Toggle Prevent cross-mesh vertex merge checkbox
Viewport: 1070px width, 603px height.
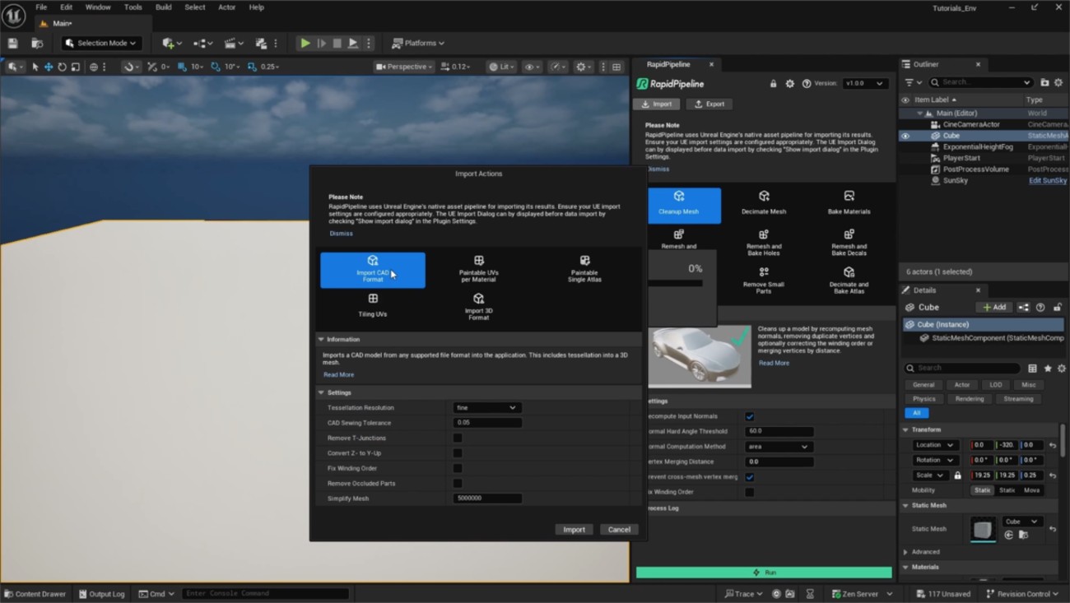[750, 476]
